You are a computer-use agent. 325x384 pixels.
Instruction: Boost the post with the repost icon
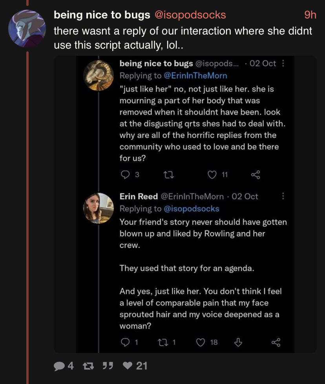84,366
